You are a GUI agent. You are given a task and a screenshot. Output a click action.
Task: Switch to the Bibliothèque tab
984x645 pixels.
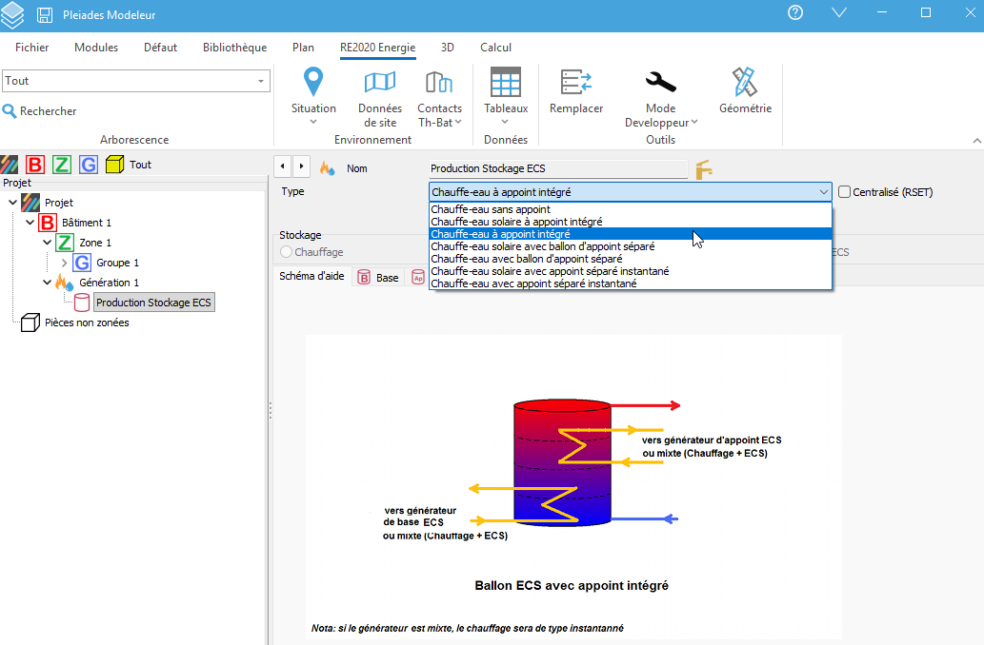pyautogui.click(x=234, y=48)
